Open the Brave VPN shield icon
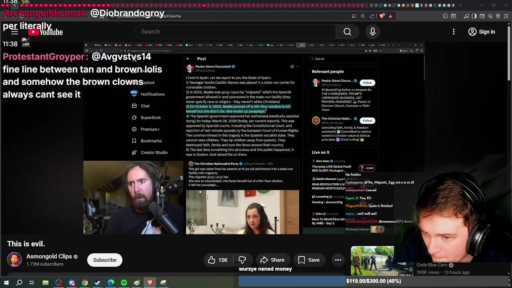 coord(498,16)
